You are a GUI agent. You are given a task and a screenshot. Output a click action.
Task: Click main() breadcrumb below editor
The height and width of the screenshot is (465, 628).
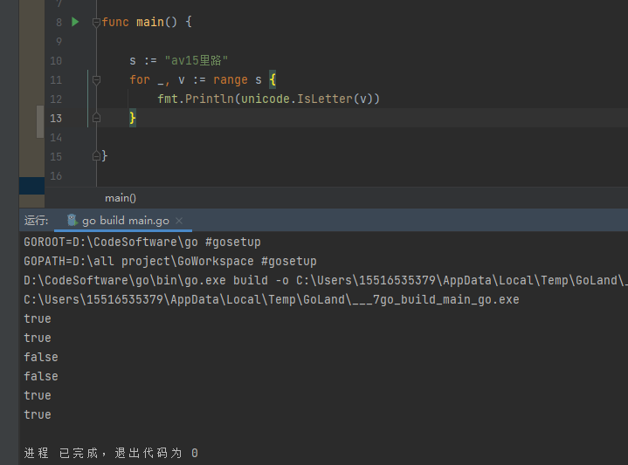(121, 198)
